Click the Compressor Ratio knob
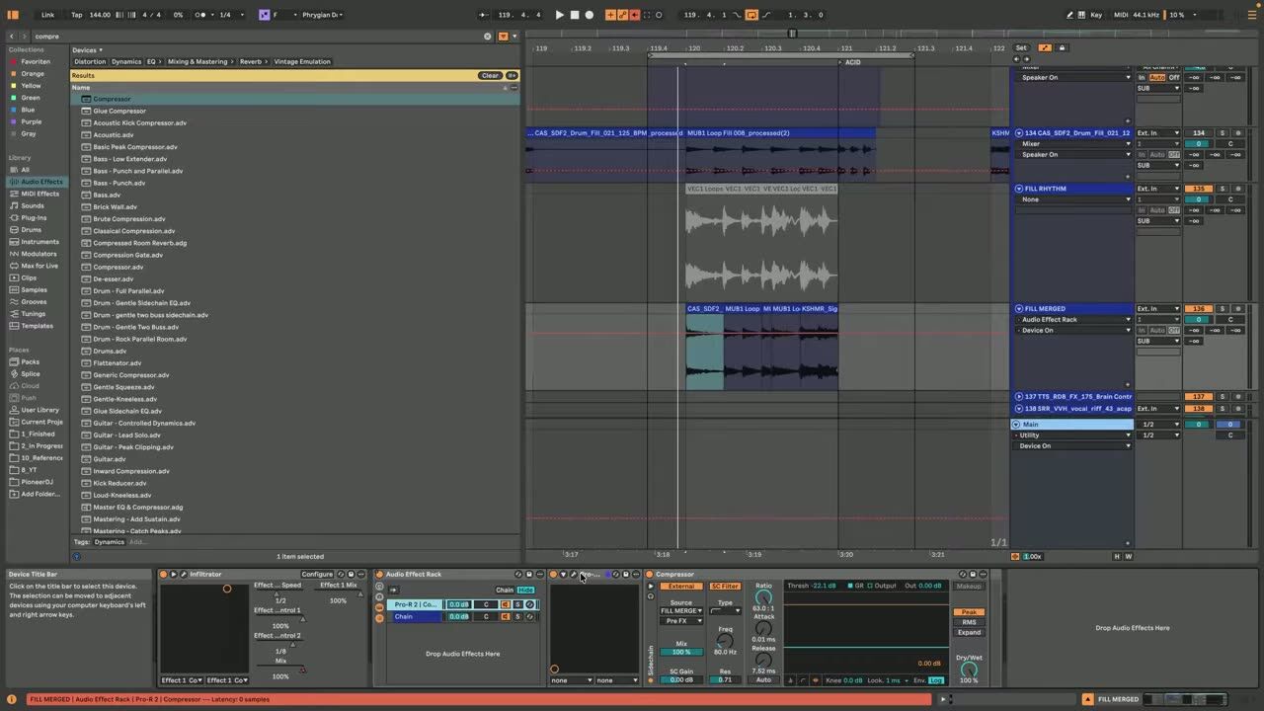 [x=763, y=597]
